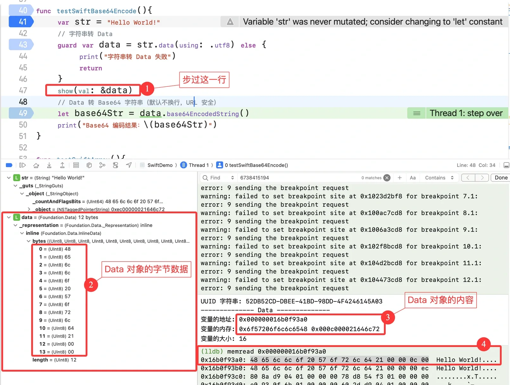Go to the previous search match

[x=468, y=178]
